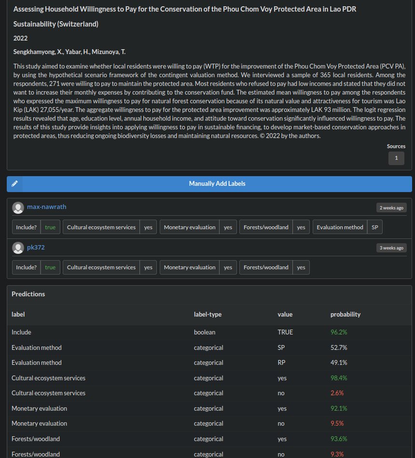This screenshot has height=458, width=415.
Task: Click pk372 avatar icon
Action: (x=18, y=248)
